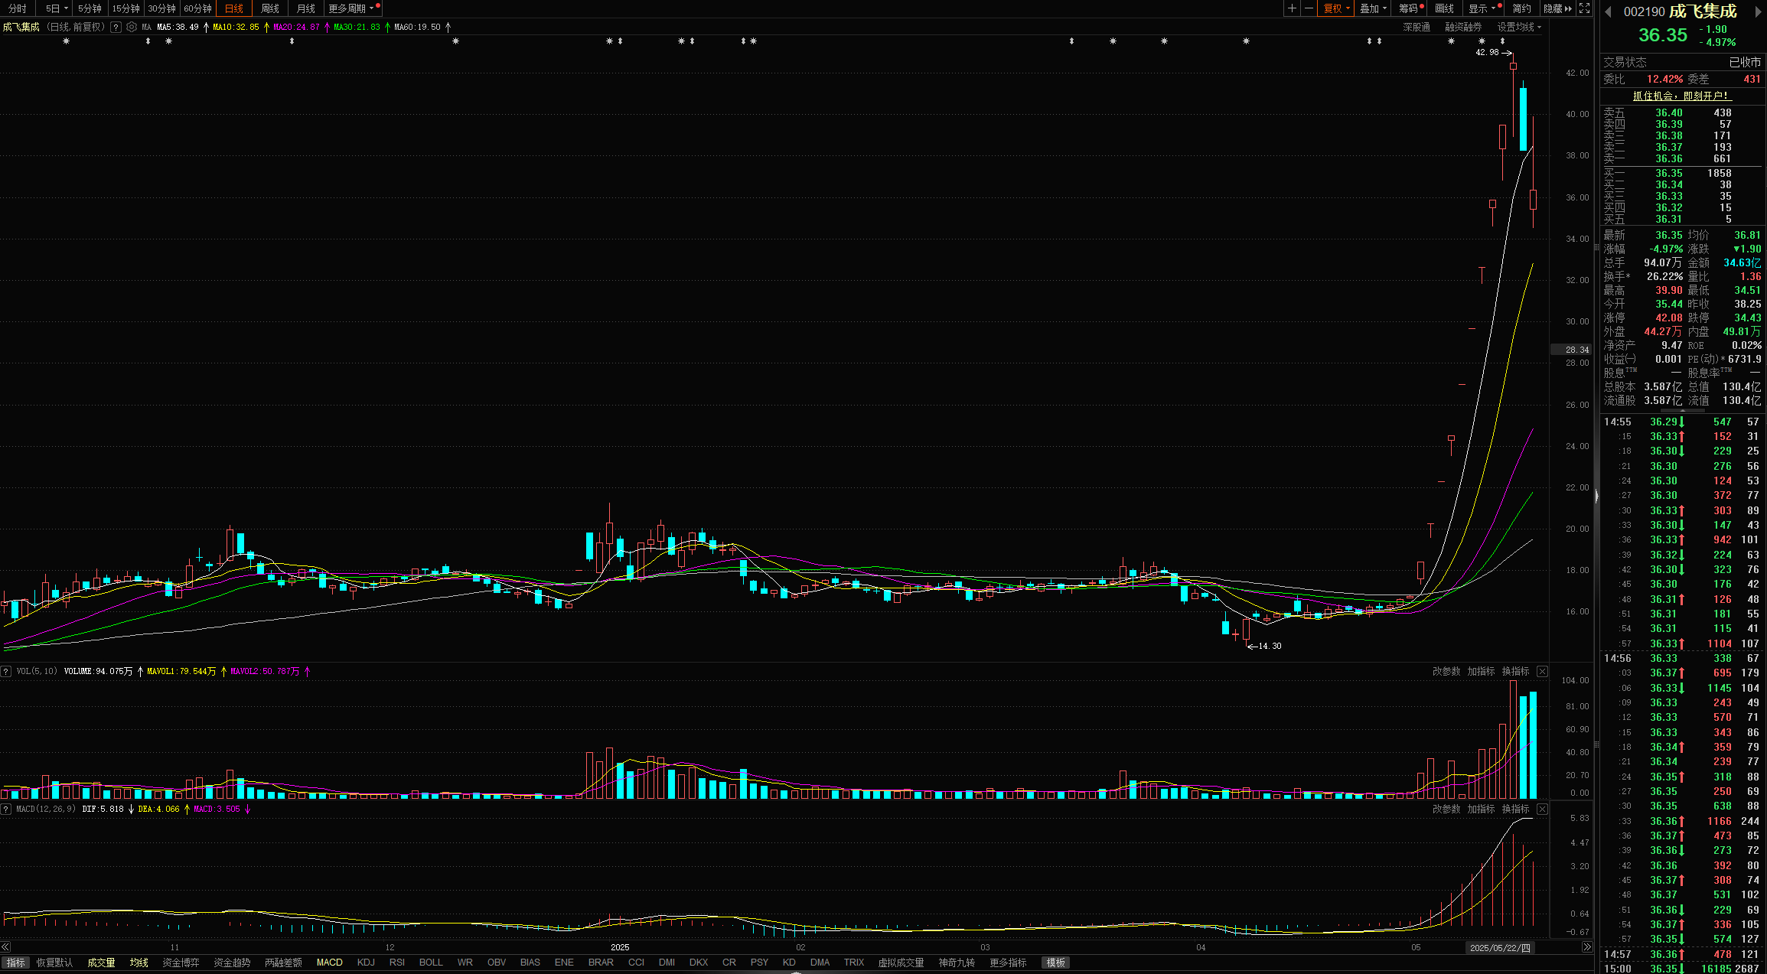Go to previous stock arrow

click(x=1608, y=11)
